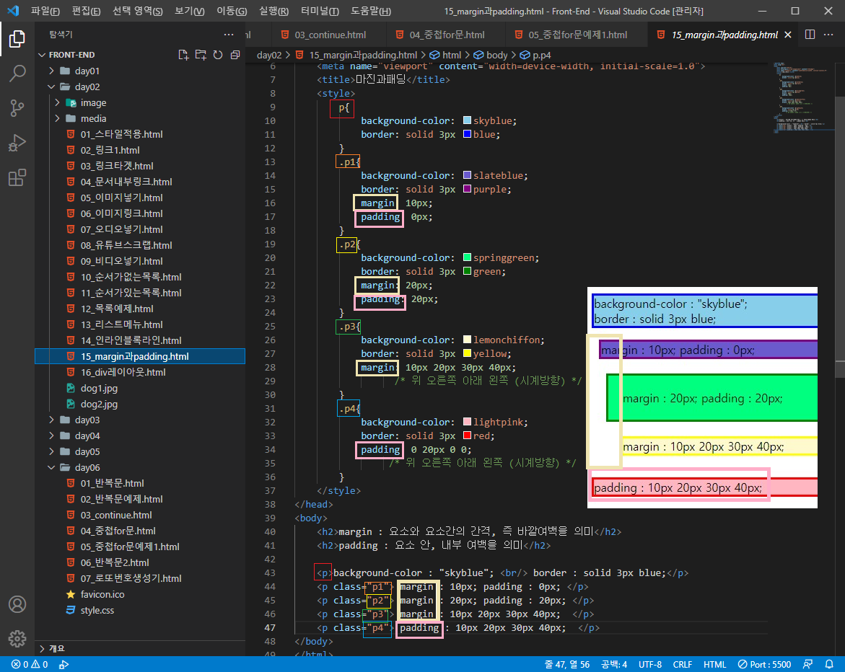The width and height of the screenshot is (845, 672).
Task: Click the skyblue color swatch
Action: click(467, 120)
